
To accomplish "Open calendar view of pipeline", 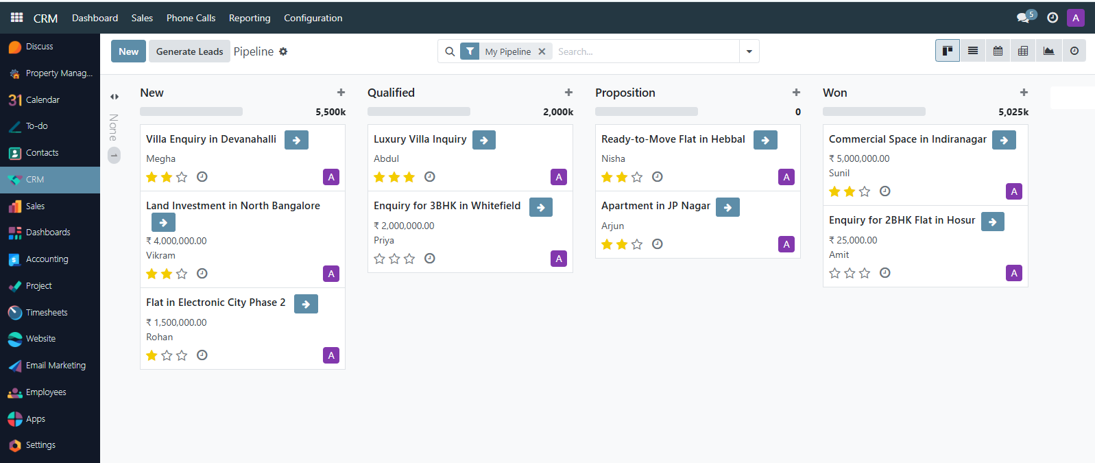I will 998,51.
